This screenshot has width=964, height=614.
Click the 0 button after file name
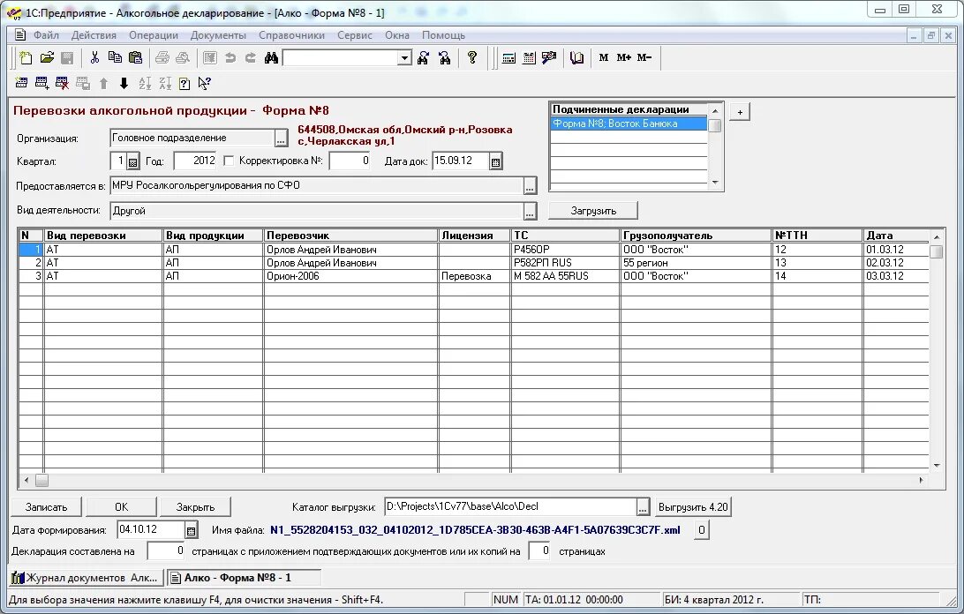[702, 530]
